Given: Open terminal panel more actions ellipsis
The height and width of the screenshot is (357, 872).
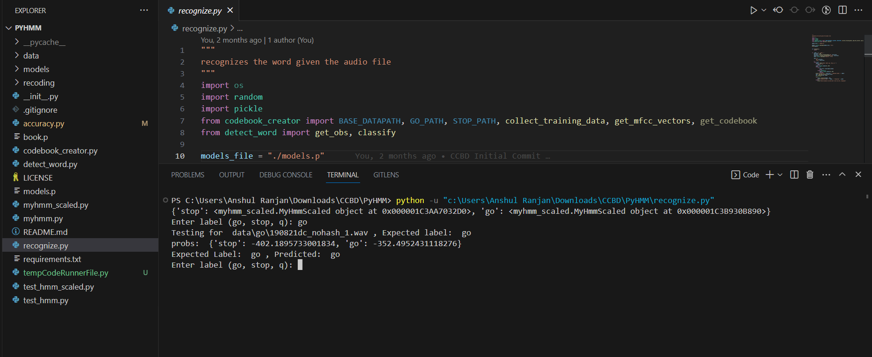Looking at the screenshot, I should (826, 175).
